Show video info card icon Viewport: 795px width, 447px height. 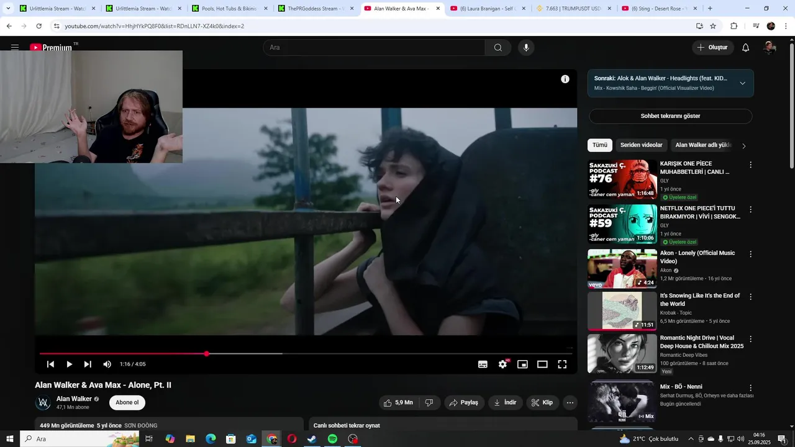click(x=565, y=79)
